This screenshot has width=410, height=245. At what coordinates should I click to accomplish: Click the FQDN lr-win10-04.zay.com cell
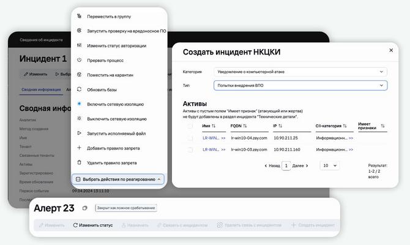249,138
